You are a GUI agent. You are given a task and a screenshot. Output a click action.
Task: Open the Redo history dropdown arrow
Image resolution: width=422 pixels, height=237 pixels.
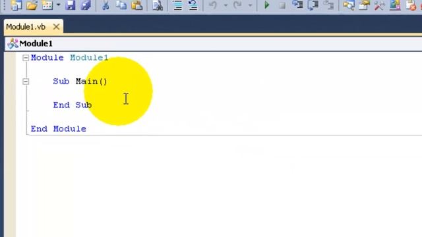click(250, 5)
